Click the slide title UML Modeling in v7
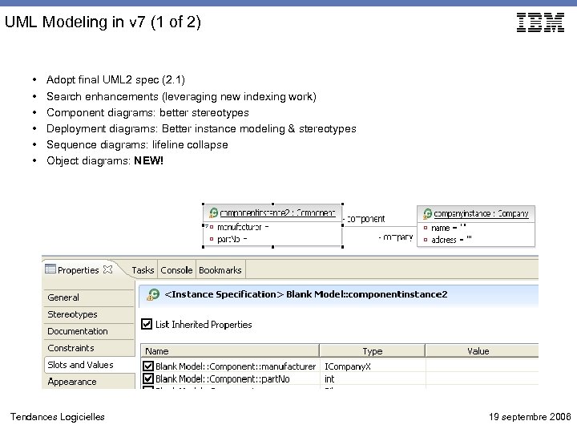This screenshot has height=433, width=577. 103,22
